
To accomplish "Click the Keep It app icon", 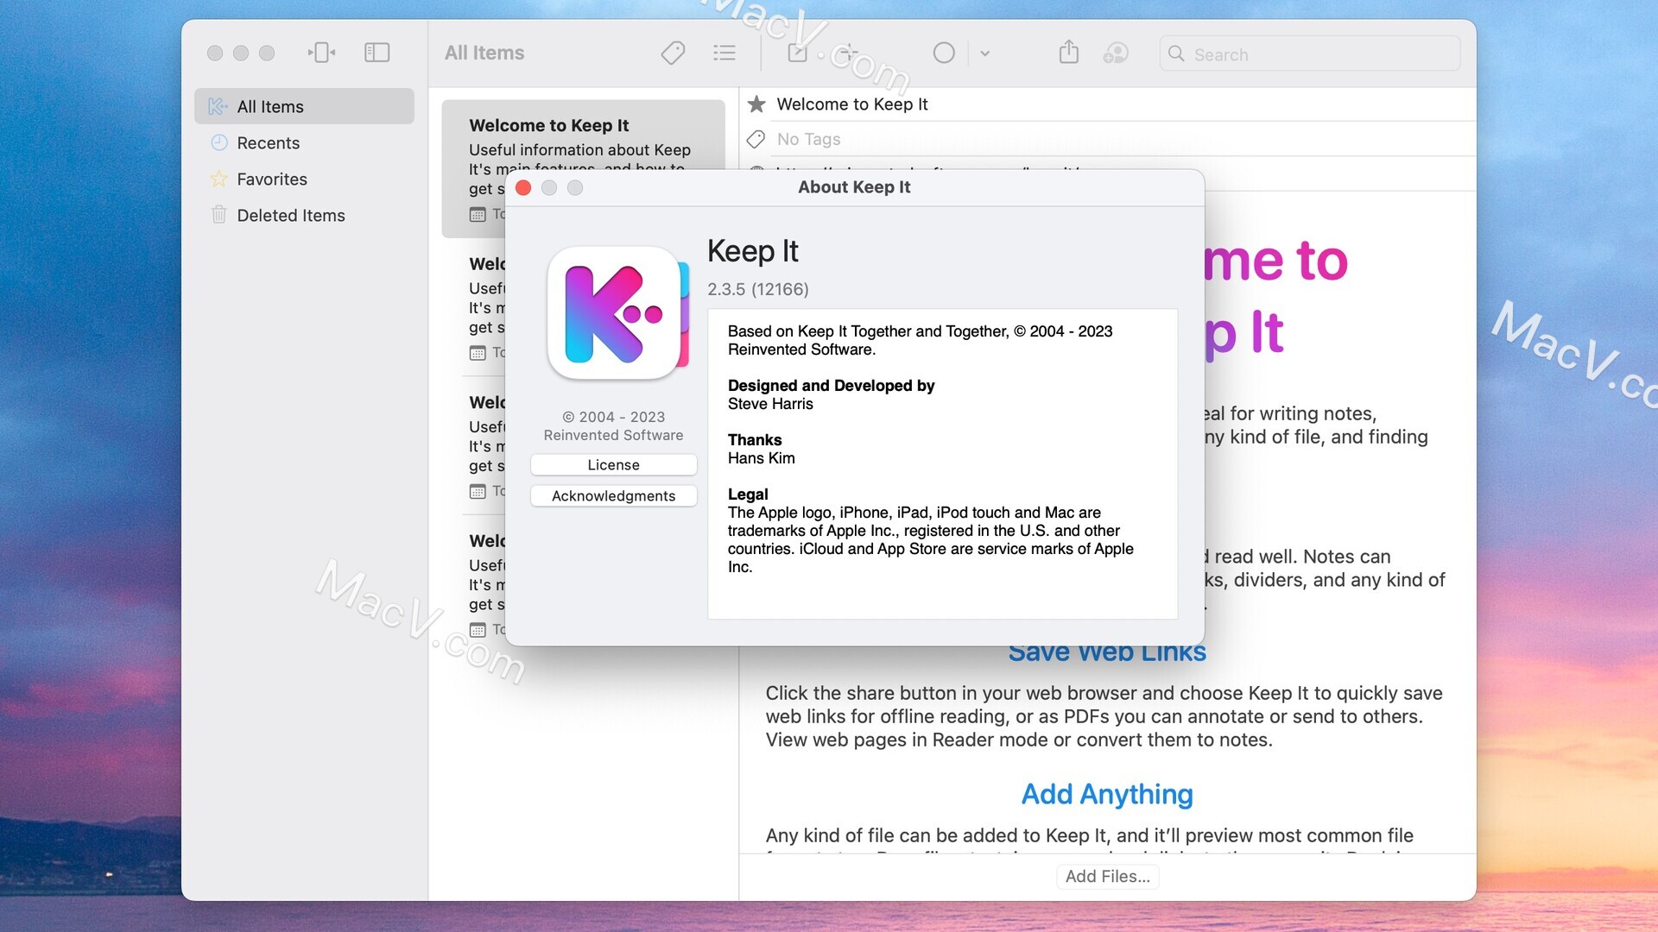I will [612, 313].
